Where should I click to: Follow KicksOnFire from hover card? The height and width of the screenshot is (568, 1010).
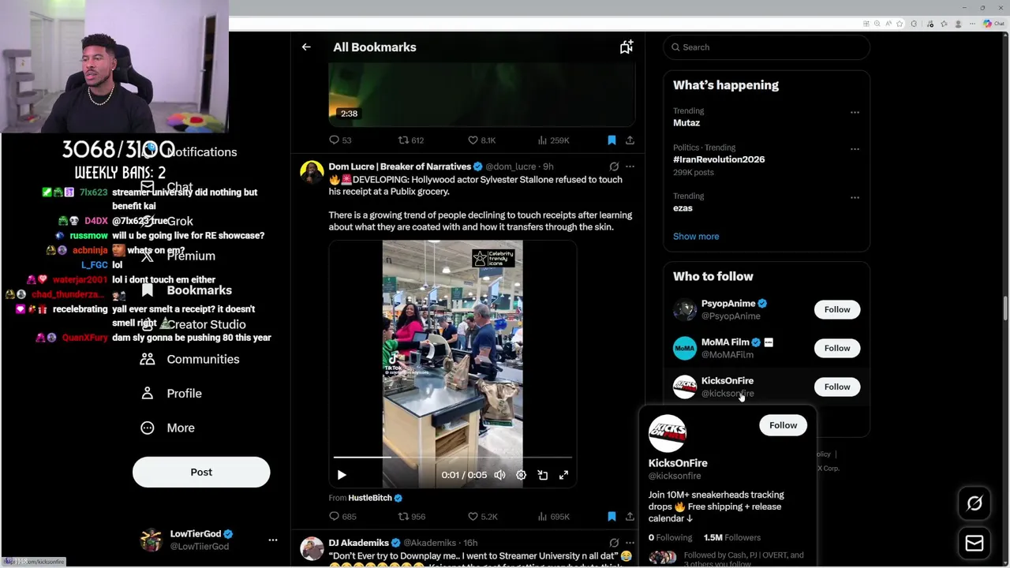[783, 425]
